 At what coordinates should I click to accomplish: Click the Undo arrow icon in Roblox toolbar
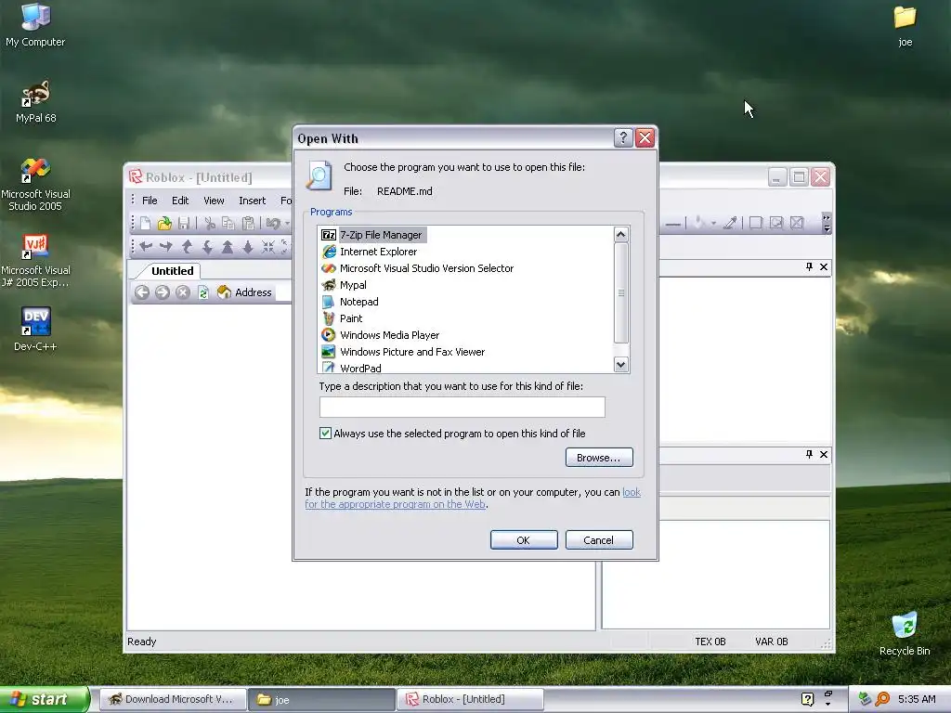[x=273, y=223]
